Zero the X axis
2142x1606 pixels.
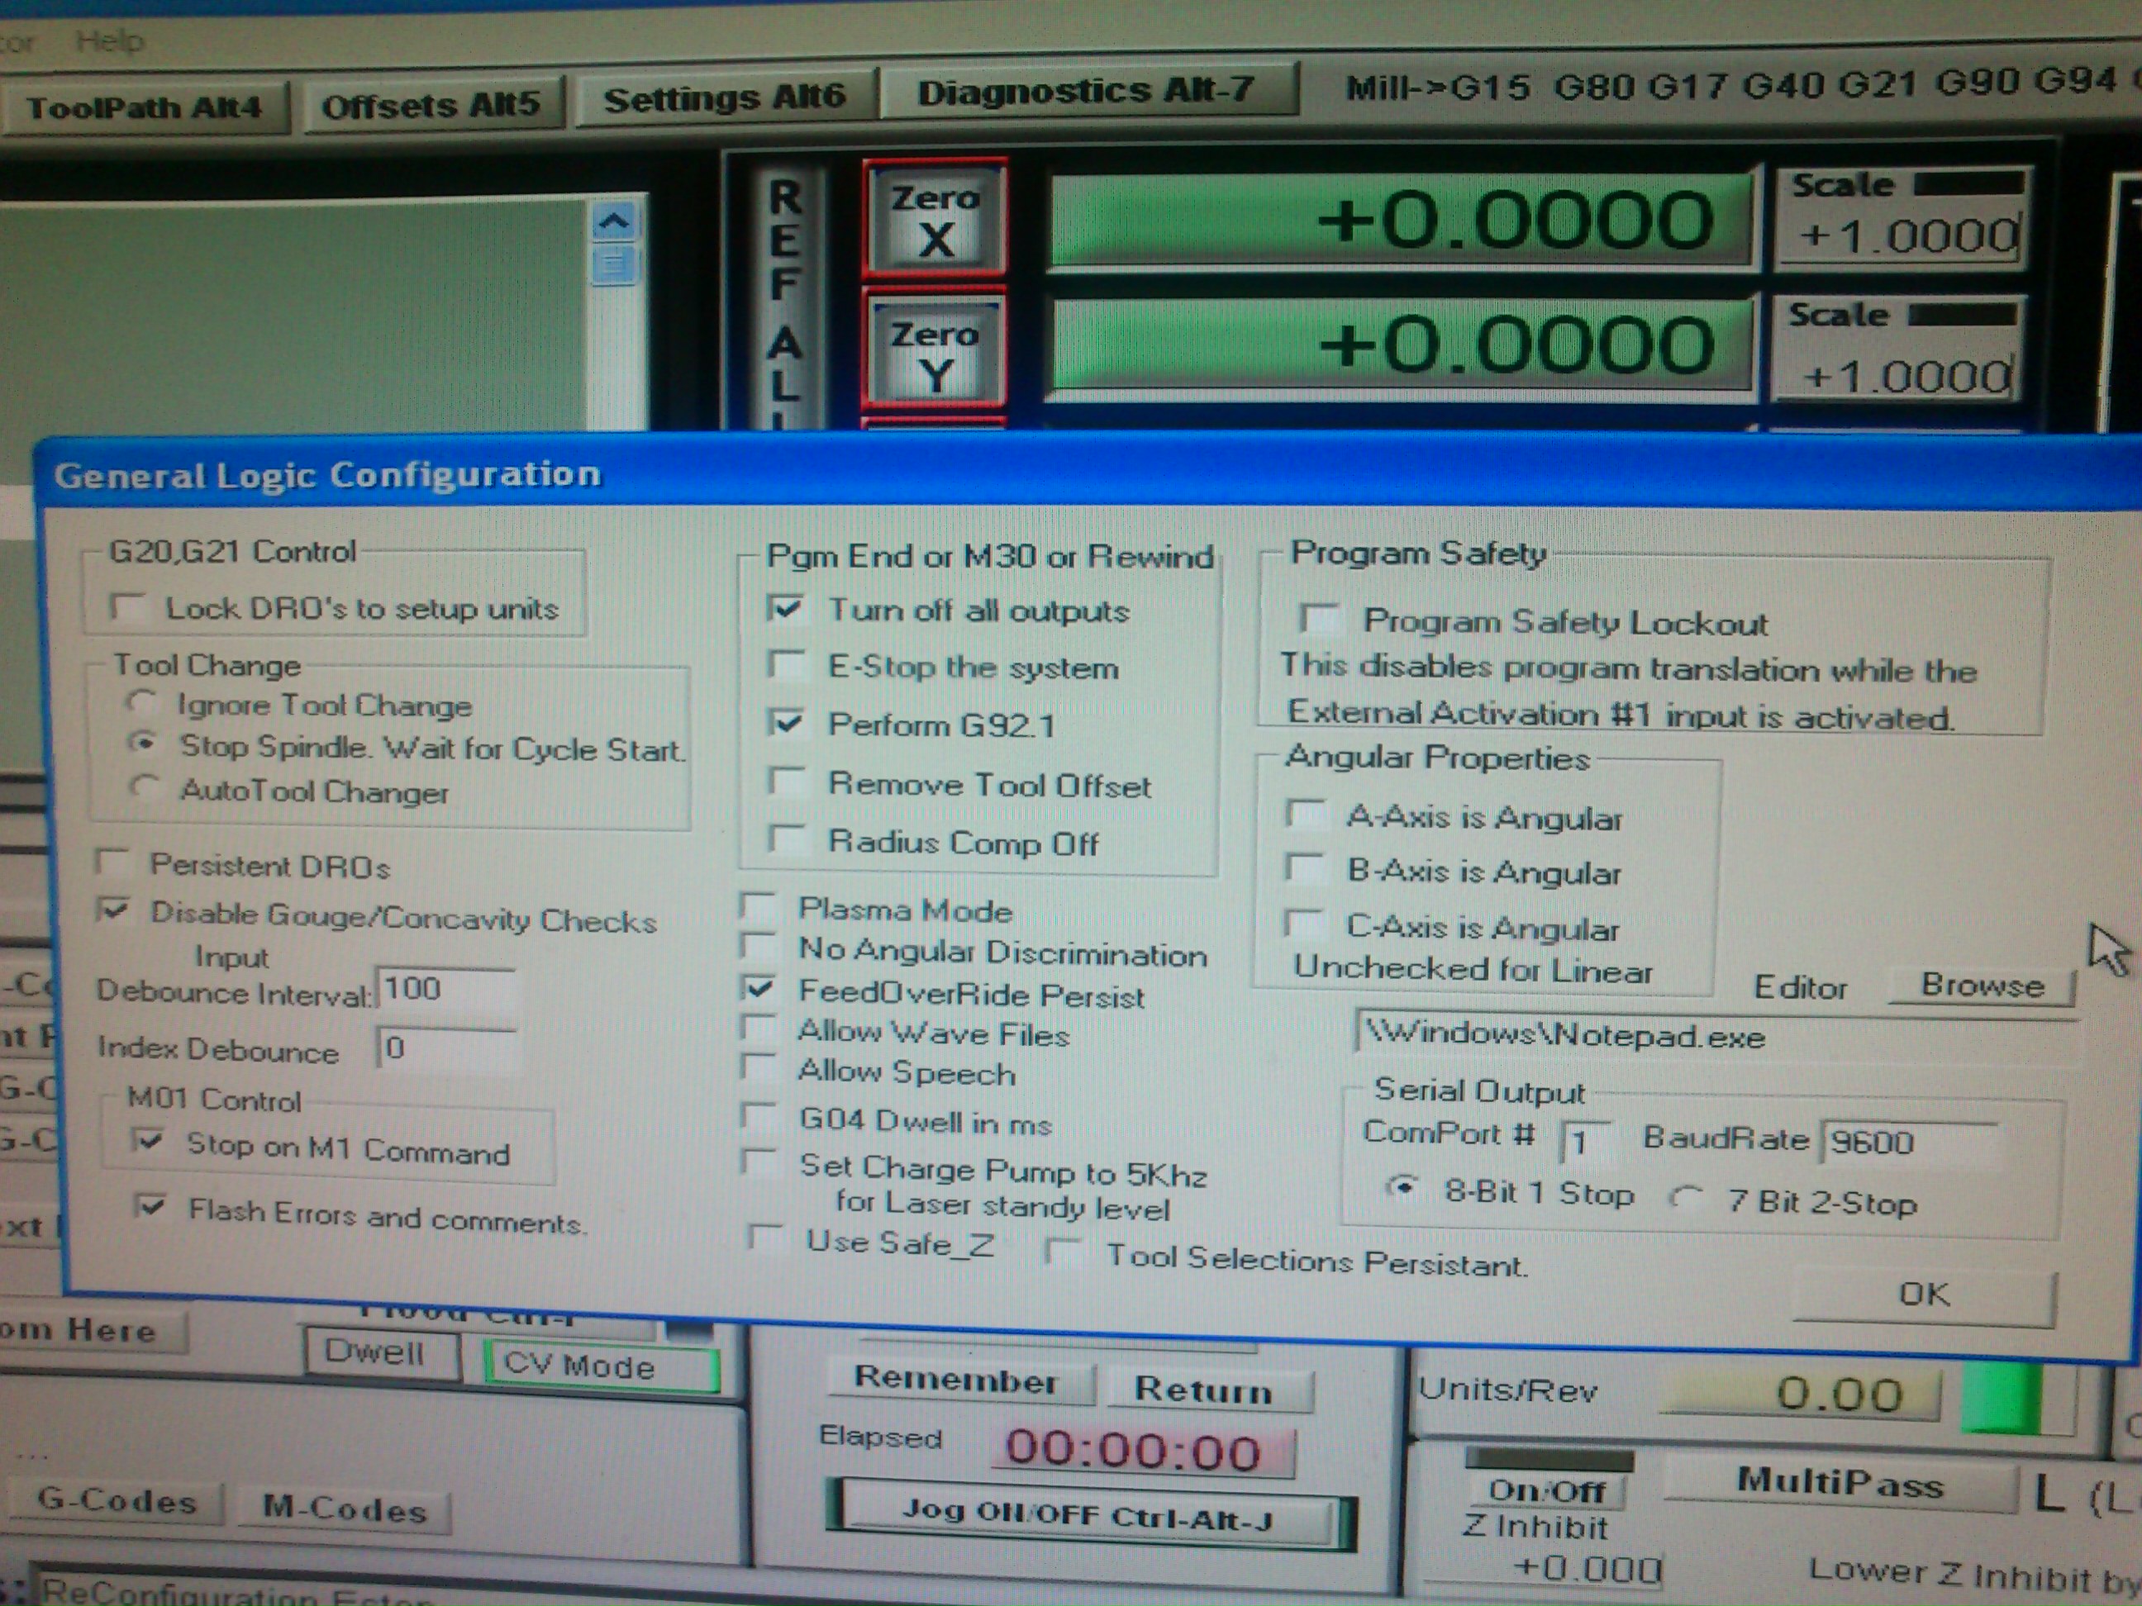(935, 218)
